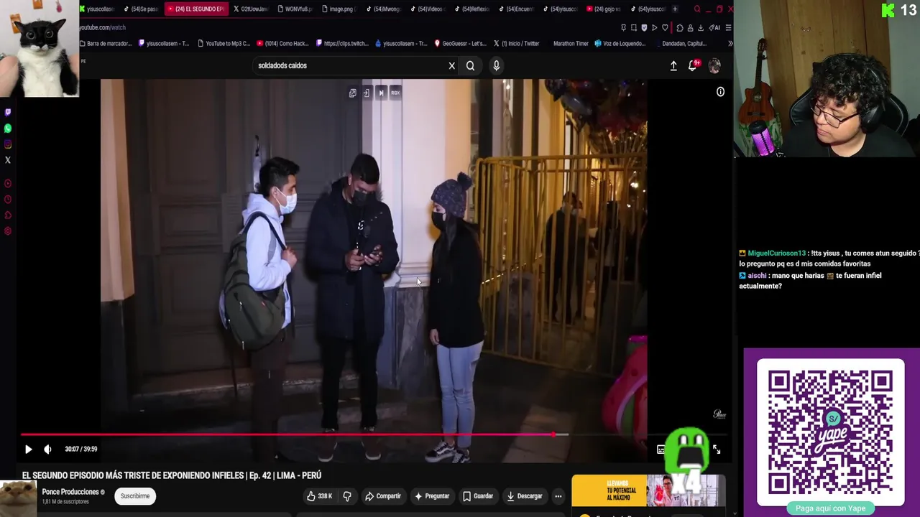Click the Suscribirme subscribe button

click(x=135, y=496)
